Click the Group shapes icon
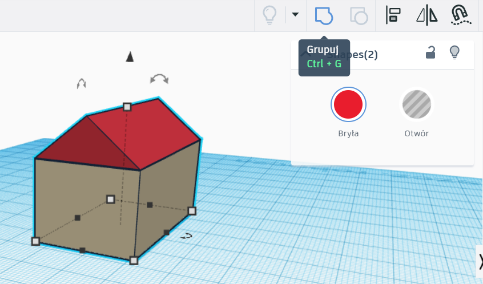483x284 pixels. point(324,15)
